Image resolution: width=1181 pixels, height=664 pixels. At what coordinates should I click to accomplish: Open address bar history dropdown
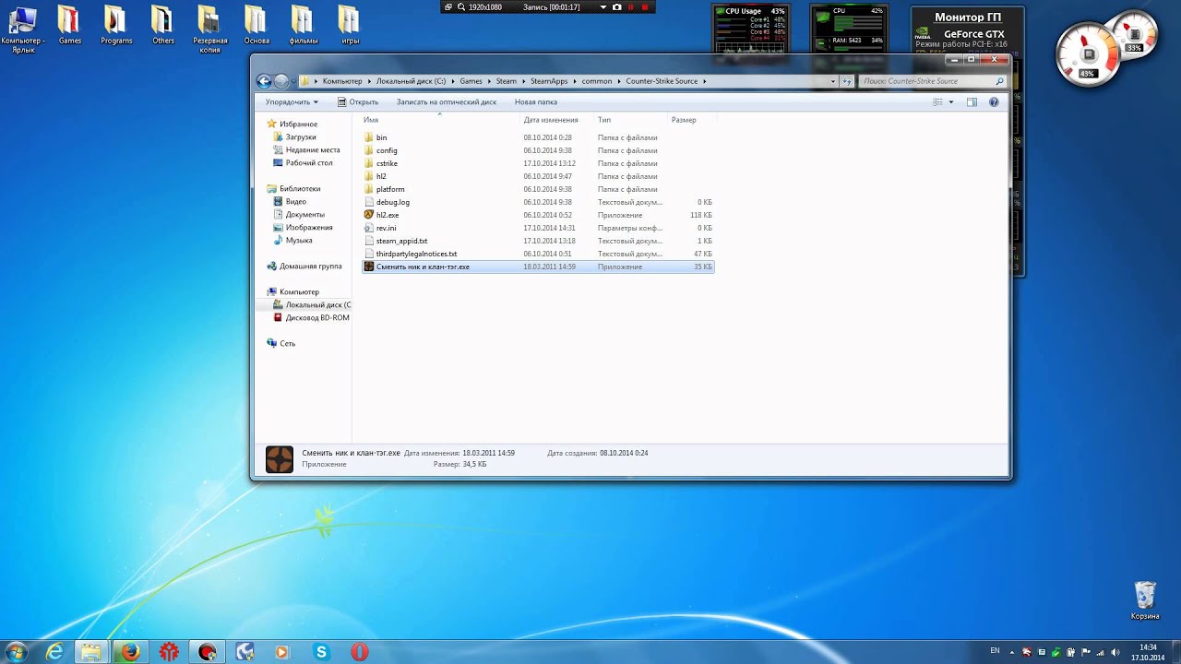click(833, 81)
